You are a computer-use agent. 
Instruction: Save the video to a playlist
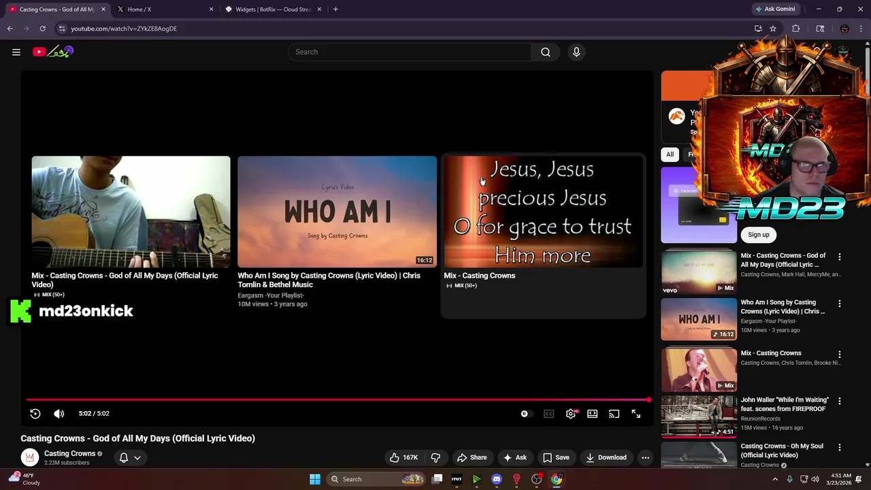point(556,457)
